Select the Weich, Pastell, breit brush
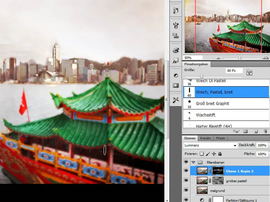Viewport: 270px width, 202px height. (226, 92)
